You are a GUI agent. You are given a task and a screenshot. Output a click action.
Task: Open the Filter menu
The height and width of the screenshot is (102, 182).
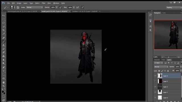tap(44, 3)
